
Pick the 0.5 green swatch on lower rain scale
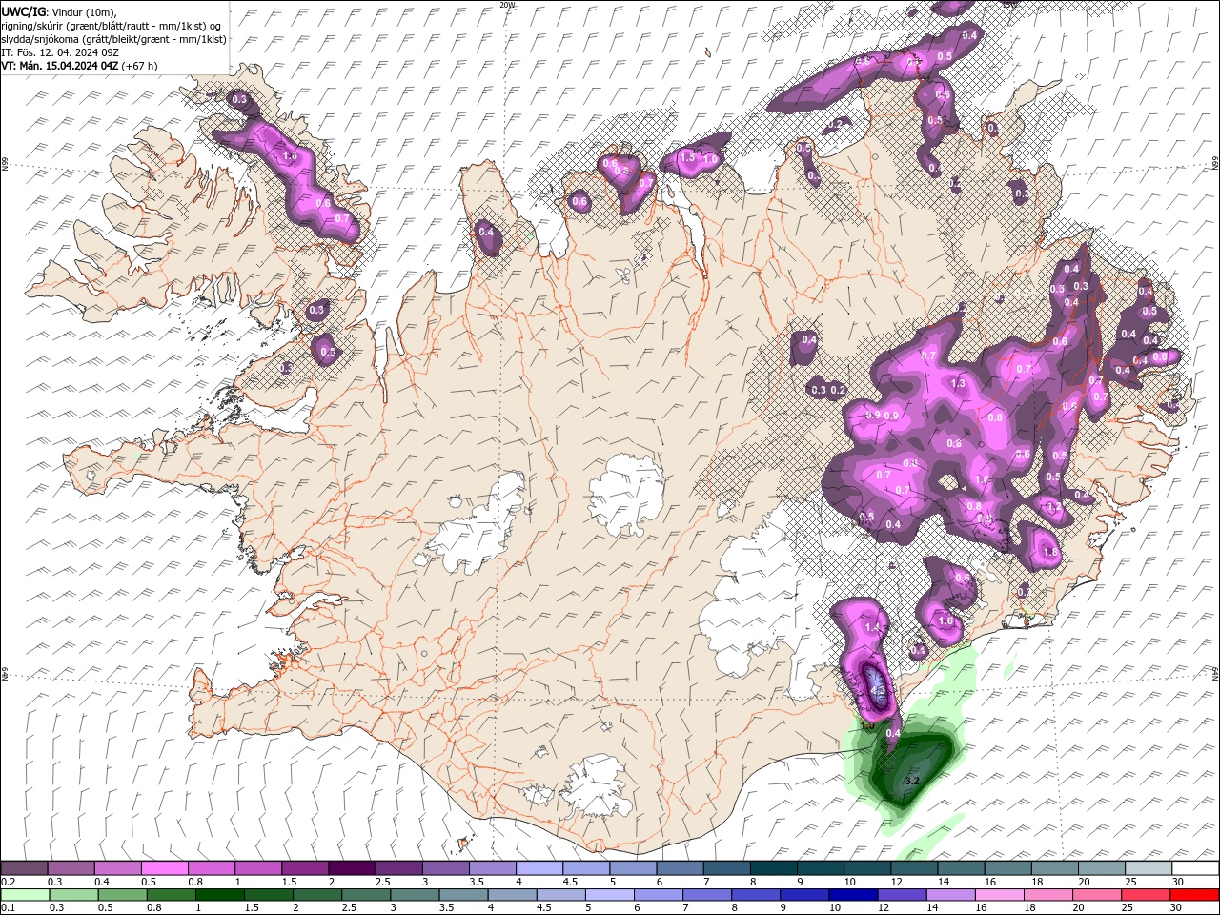tap(122, 895)
